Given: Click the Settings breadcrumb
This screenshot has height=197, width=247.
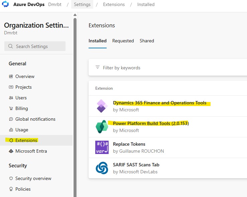Looking at the screenshot, I should point(82,4).
